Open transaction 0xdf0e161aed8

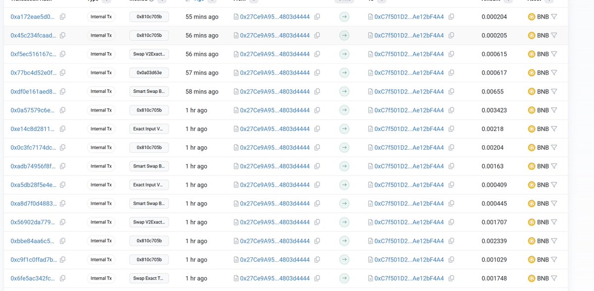coord(33,91)
